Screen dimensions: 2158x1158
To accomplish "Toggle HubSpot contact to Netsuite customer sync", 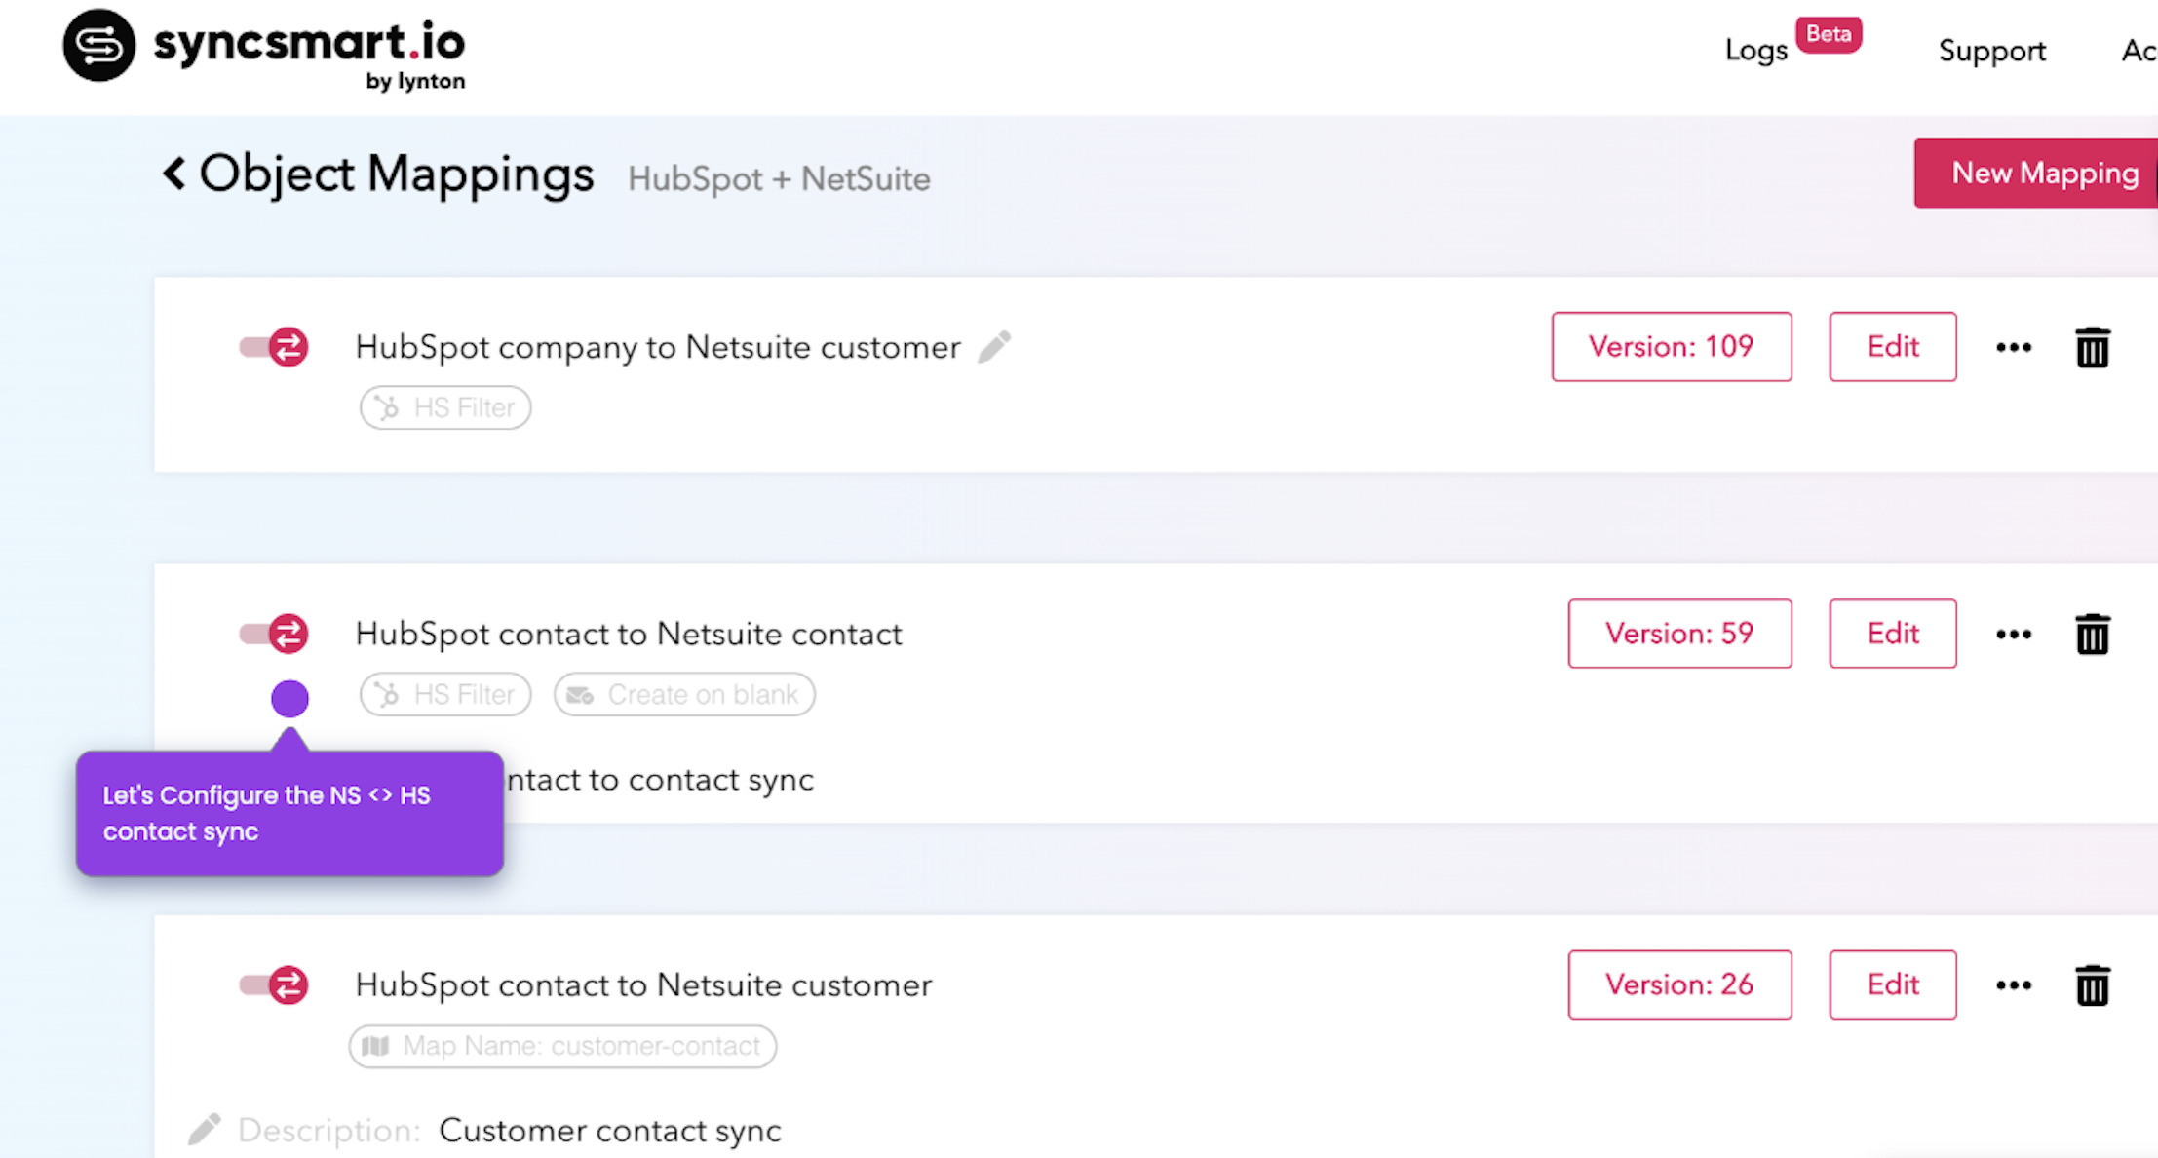I will click(x=274, y=984).
